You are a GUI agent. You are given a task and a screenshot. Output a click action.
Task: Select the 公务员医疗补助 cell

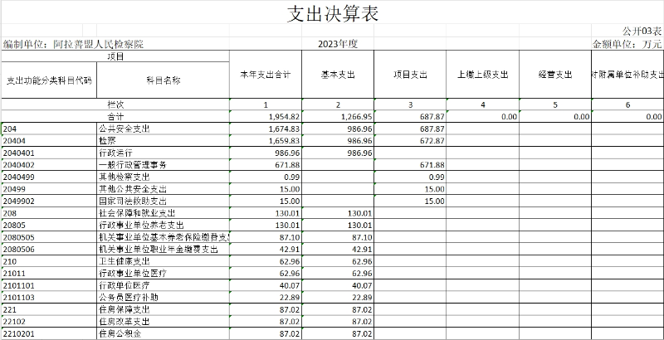coord(164,298)
